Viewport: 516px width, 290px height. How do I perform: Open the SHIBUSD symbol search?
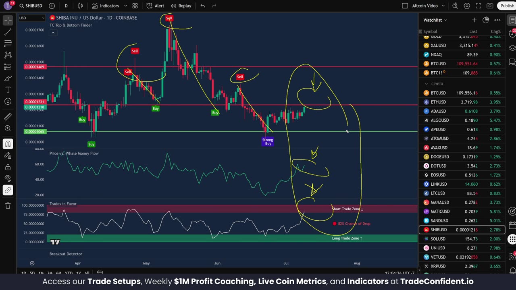coord(31,6)
